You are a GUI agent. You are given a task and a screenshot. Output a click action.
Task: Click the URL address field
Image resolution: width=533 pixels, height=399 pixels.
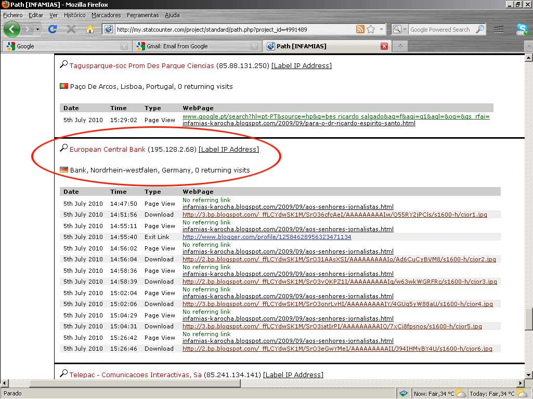click(235, 30)
